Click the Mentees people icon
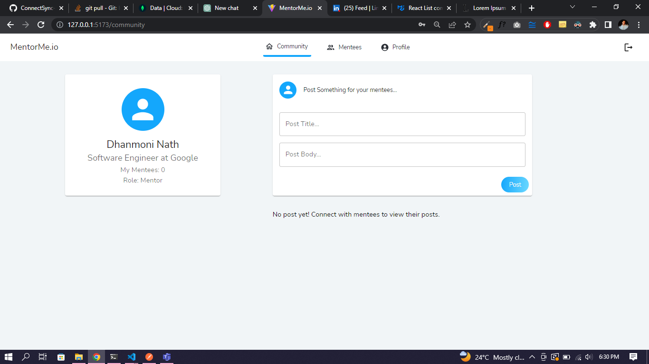The width and height of the screenshot is (649, 364). [x=331, y=47]
